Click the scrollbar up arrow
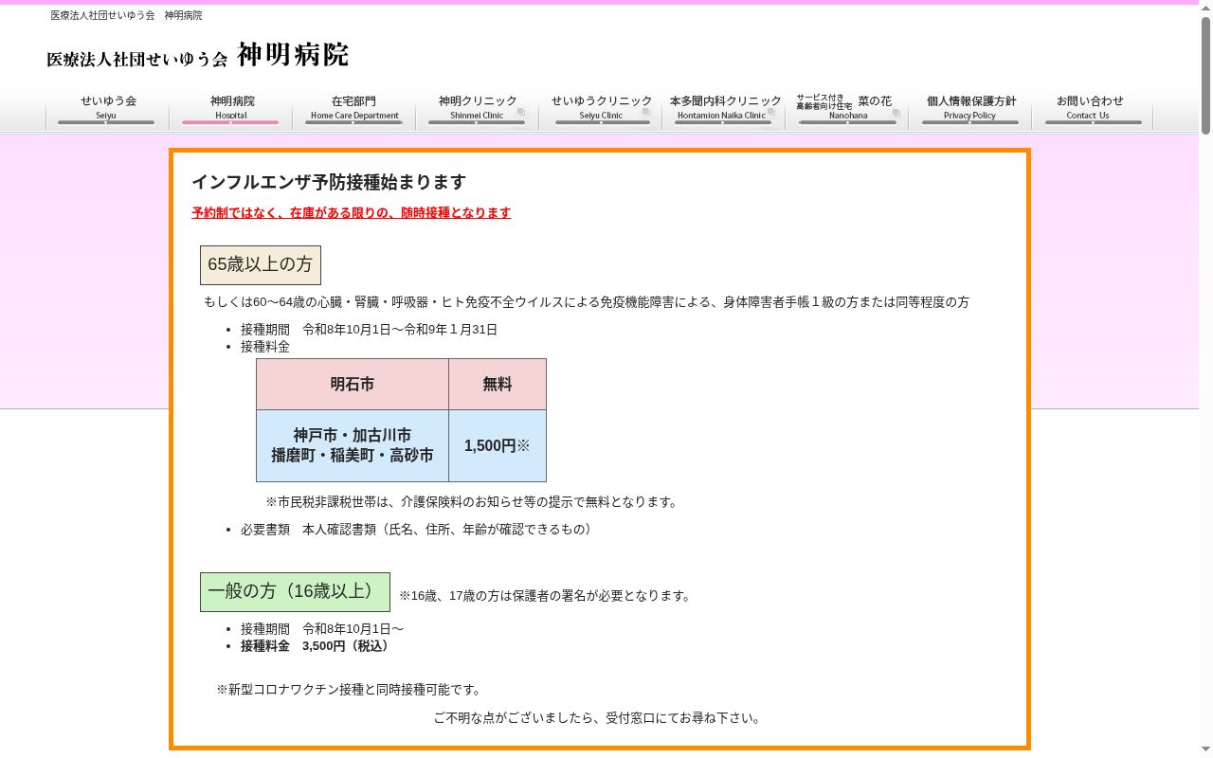 click(x=1205, y=8)
